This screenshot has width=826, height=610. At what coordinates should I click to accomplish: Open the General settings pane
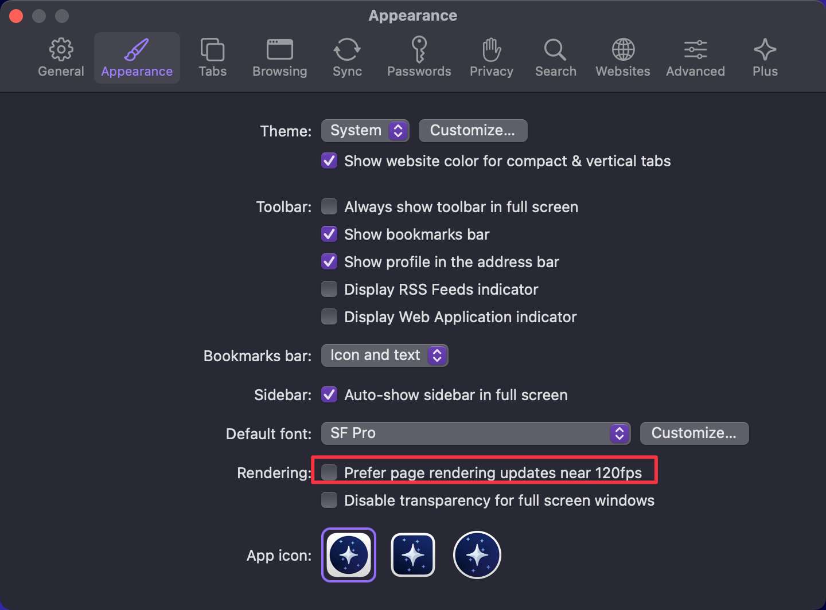click(x=61, y=58)
